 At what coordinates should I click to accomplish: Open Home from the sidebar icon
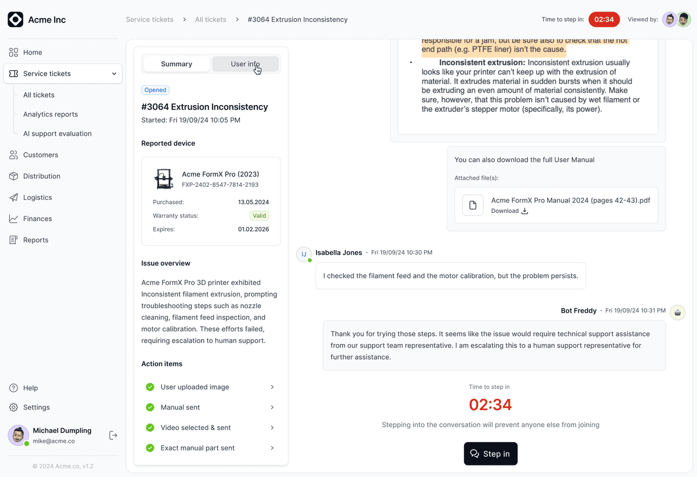coord(13,52)
